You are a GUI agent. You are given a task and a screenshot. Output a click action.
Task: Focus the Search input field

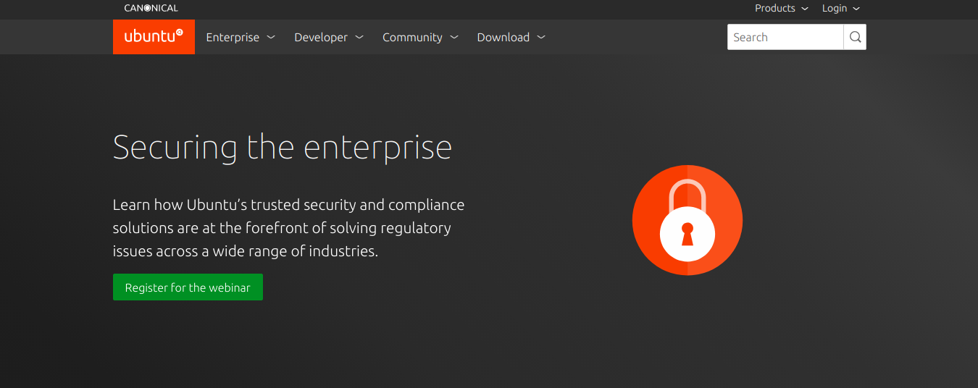point(785,37)
